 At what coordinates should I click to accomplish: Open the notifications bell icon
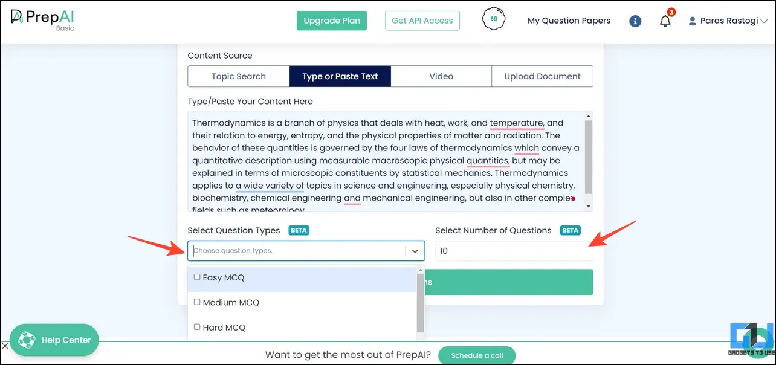coord(665,21)
